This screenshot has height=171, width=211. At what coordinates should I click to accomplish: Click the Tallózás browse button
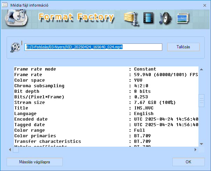(x=183, y=47)
